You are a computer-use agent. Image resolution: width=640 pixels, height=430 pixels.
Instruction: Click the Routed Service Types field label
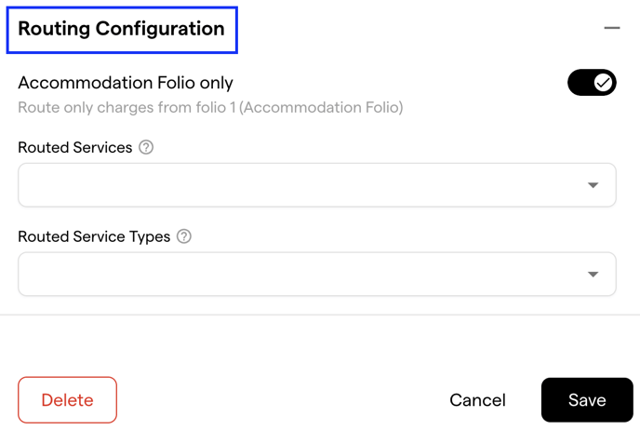pyautogui.click(x=94, y=236)
